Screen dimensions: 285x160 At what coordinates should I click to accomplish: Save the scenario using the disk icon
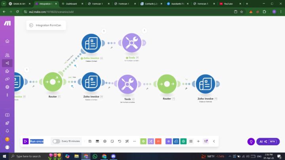(x=90, y=141)
